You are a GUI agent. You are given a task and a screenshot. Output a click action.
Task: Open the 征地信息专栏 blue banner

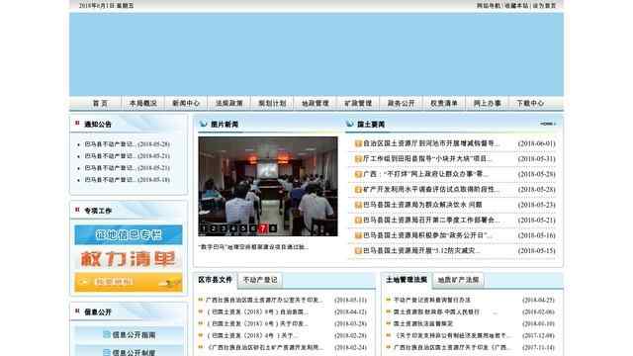tap(129, 235)
